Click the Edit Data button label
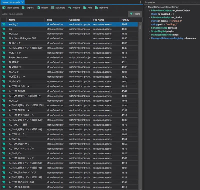The height and width of the screenshot is (190, 200). pyautogui.click(x=60, y=8)
